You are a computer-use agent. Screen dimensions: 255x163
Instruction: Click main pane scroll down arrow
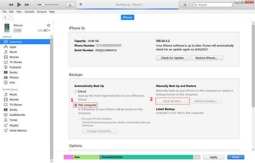(253, 149)
